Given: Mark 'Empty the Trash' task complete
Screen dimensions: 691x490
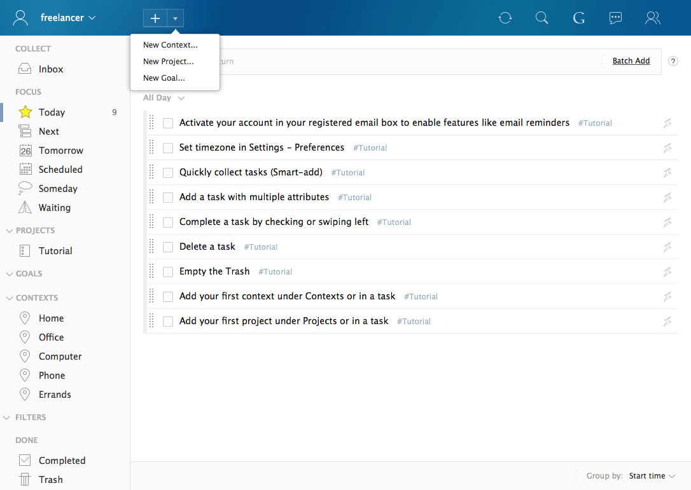Looking at the screenshot, I should [x=168, y=272].
